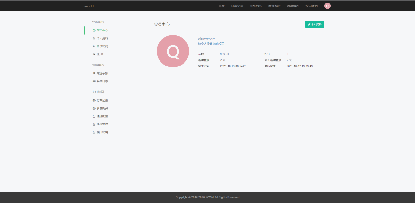415x203 pixels.
Task: Open 首页 in the top navigation
Action: pyautogui.click(x=221, y=6)
